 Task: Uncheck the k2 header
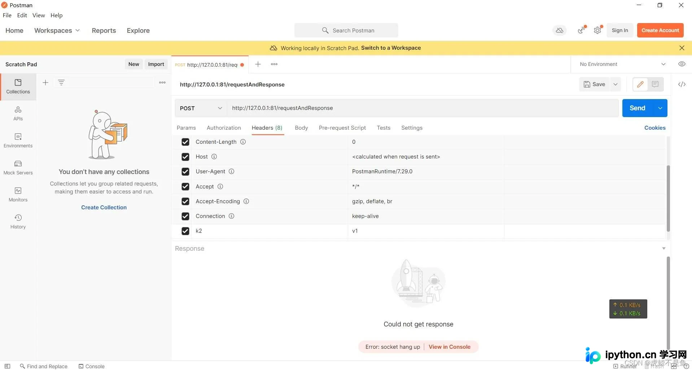pyautogui.click(x=185, y=231)
